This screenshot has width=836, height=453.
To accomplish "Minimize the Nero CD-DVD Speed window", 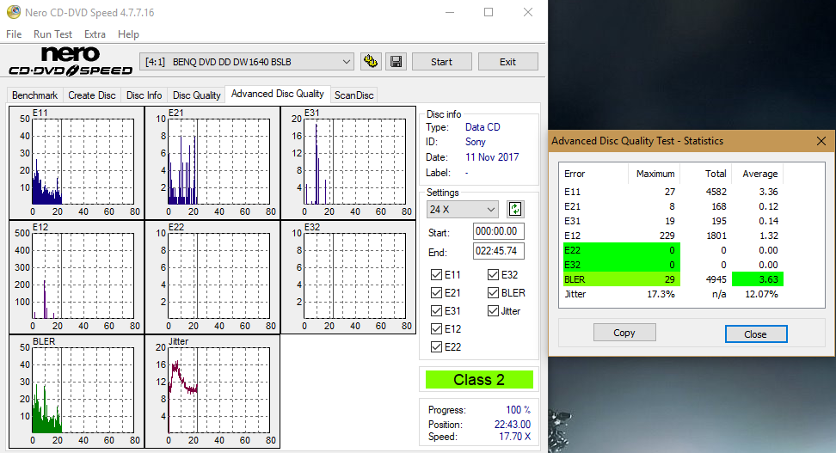I will (450, 12).
